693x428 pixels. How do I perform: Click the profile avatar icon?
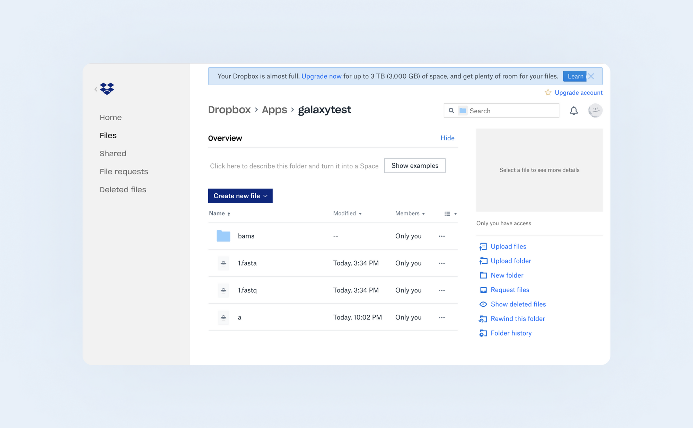click(595, 111)
